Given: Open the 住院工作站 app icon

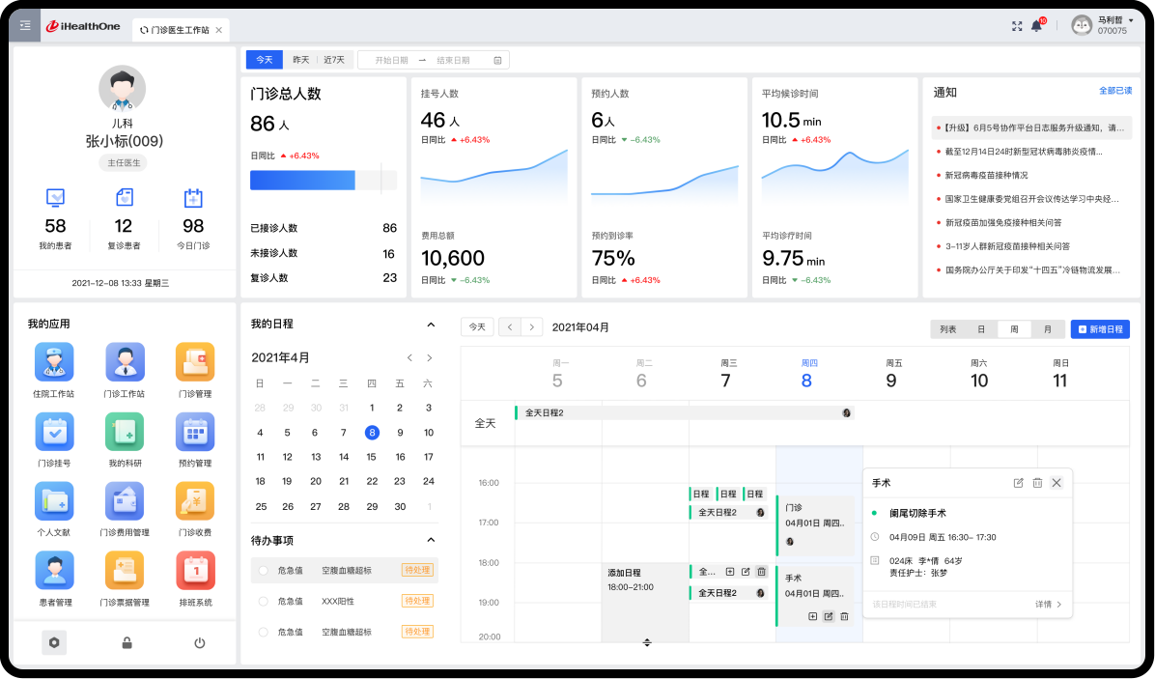Looking at the screenshot, I should coord(54,362).
